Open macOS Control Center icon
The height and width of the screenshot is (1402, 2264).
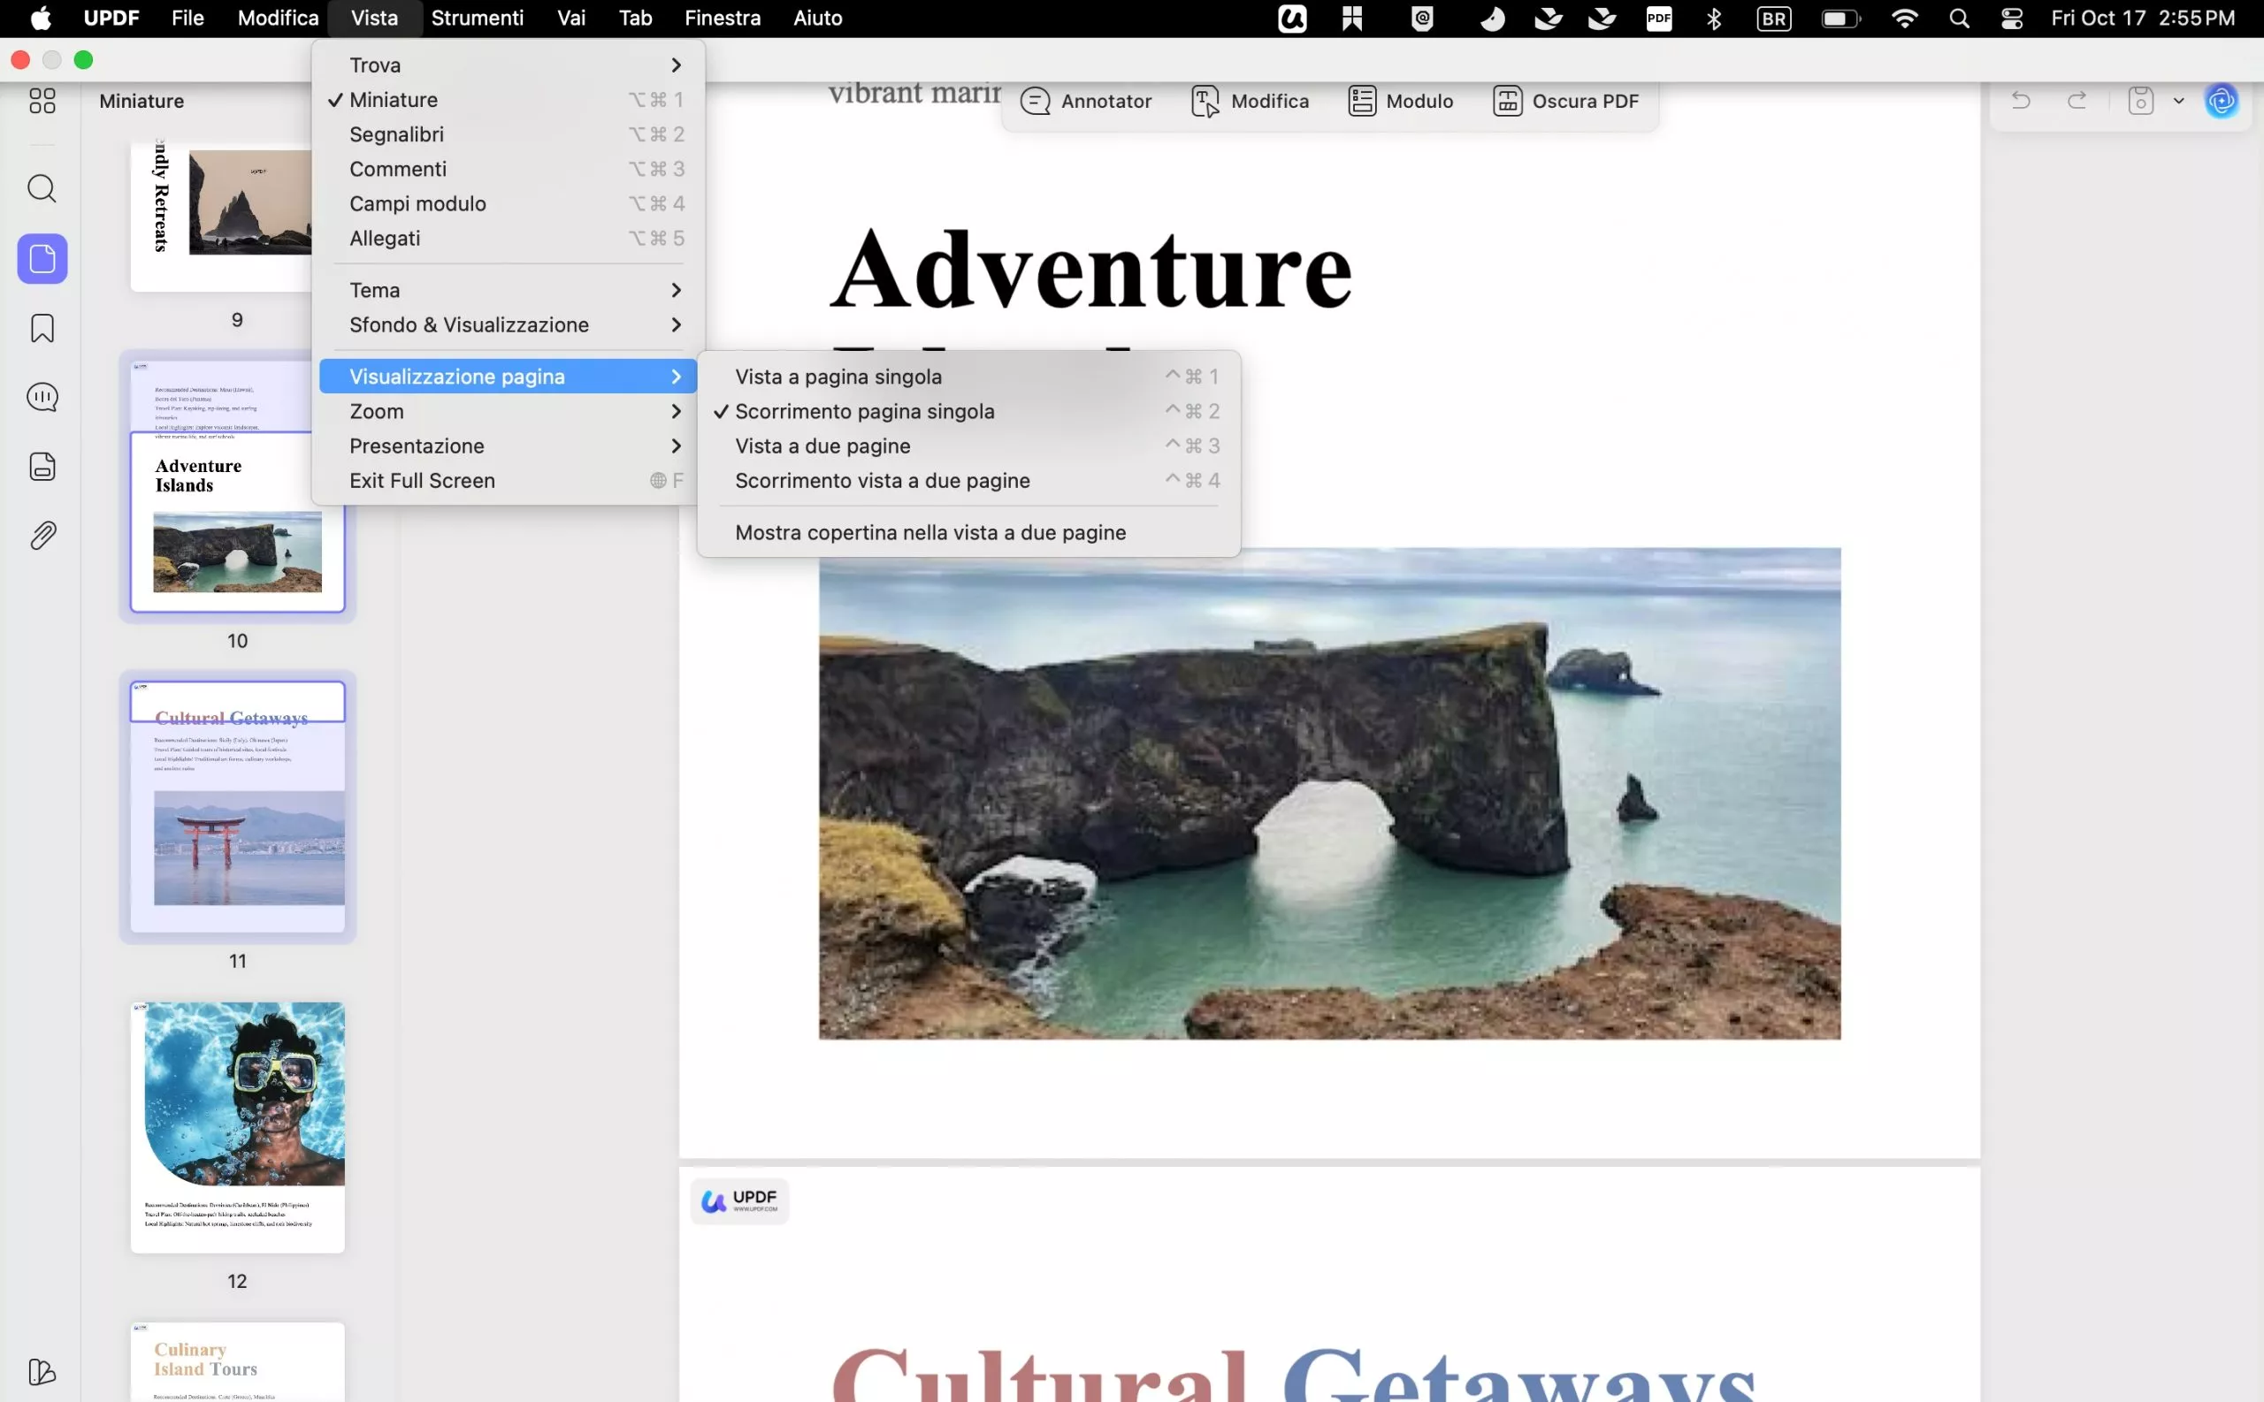[x=2012, y=19]
